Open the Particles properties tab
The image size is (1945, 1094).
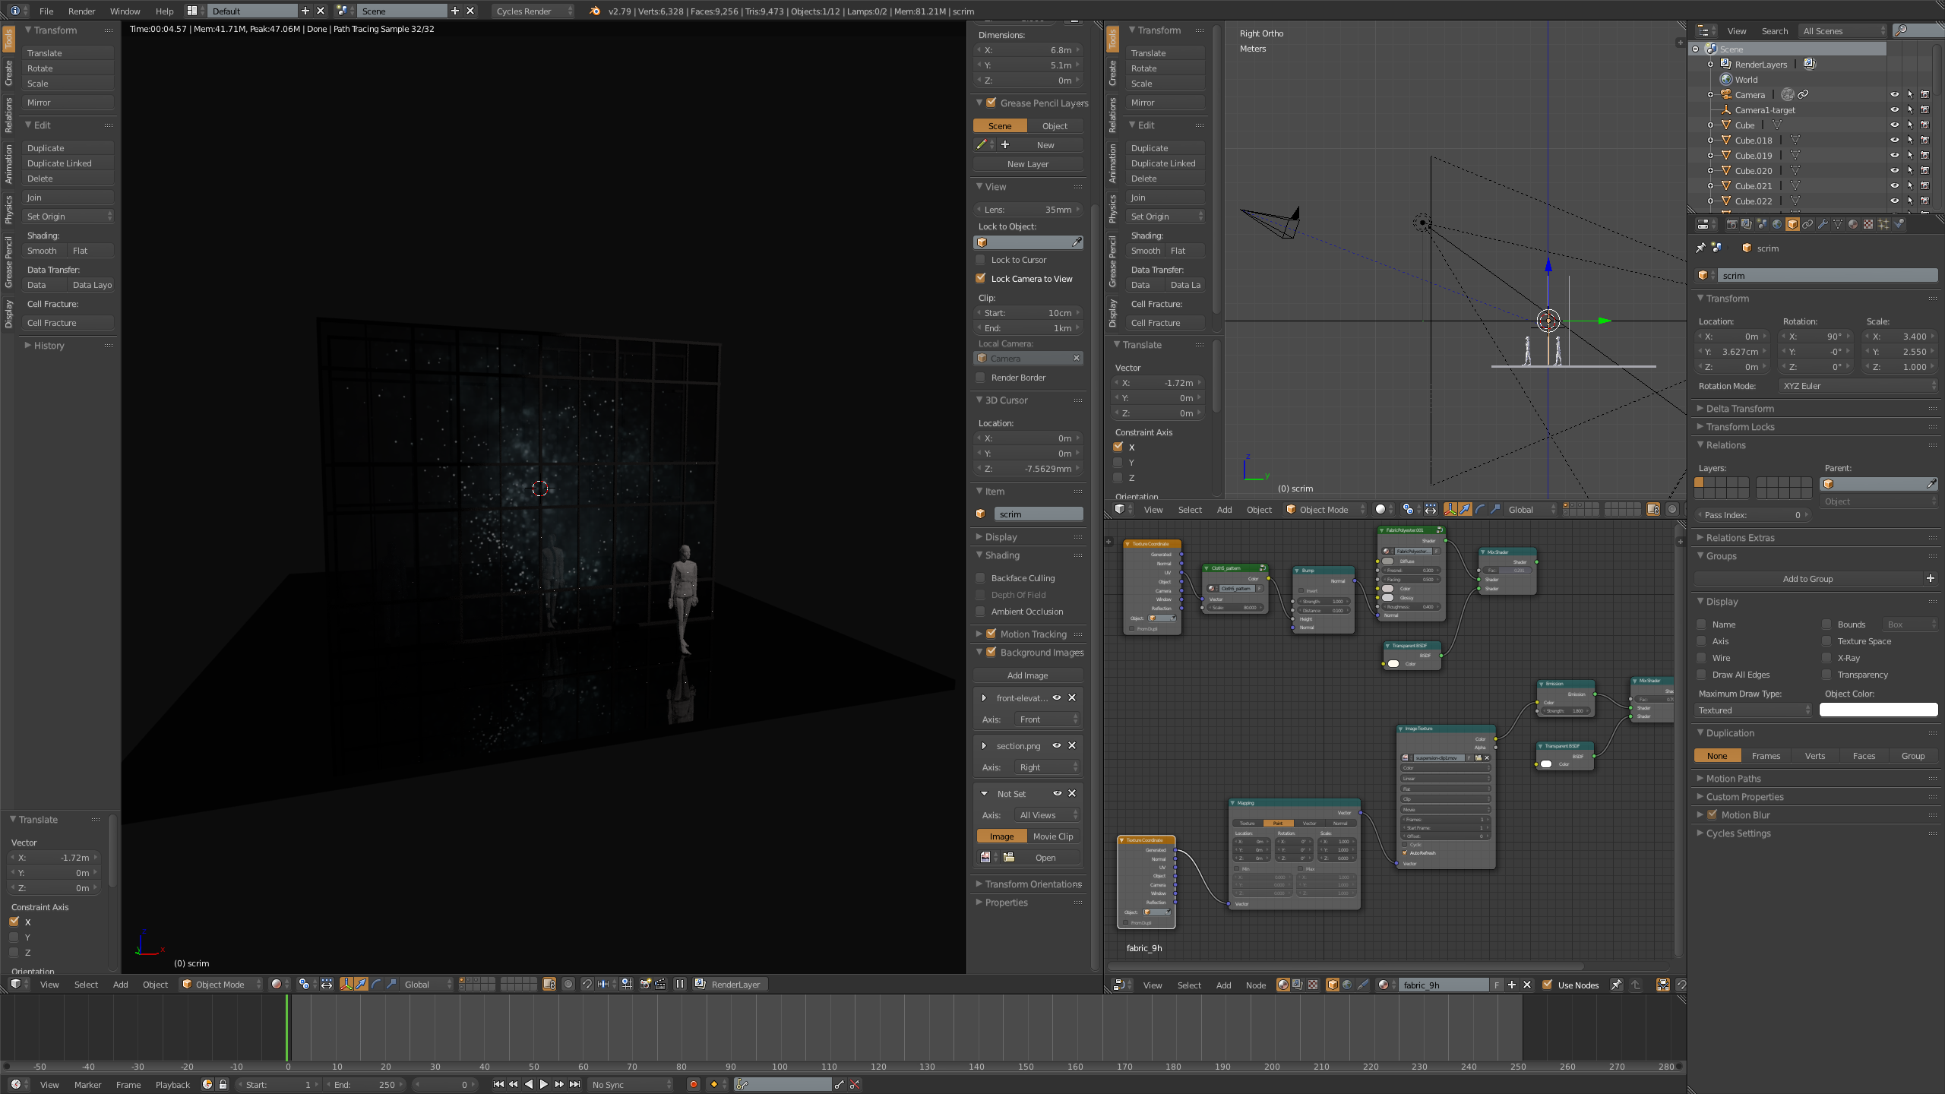tap(1883, 224)
